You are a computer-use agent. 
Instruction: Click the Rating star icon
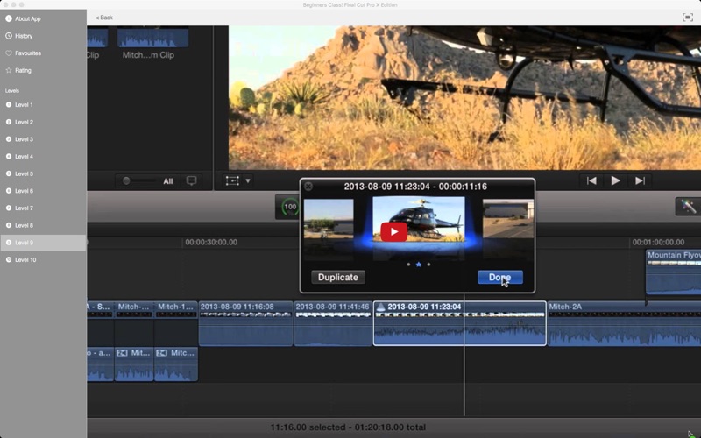[x=9, y=70]
